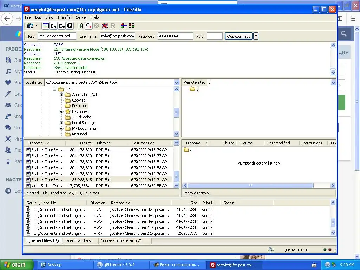
Task: Click the remote list horizontal scrollbar thumb
Action: [251, 186]
